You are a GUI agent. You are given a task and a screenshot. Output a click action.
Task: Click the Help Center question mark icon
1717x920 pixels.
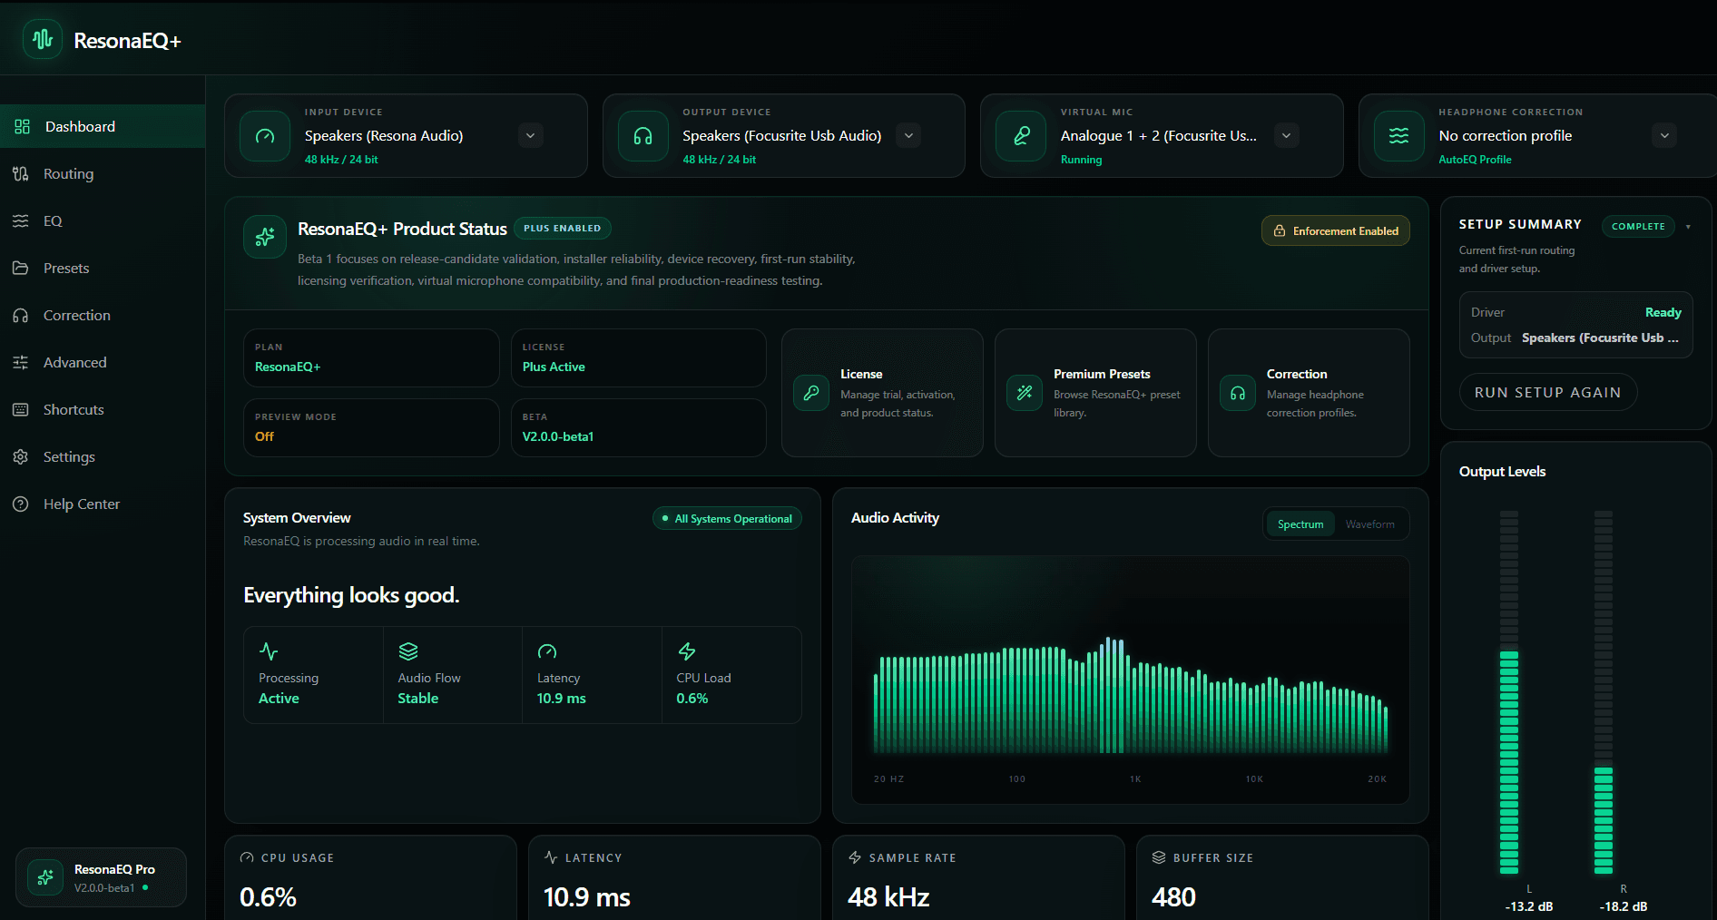click(x=21, y=504)
